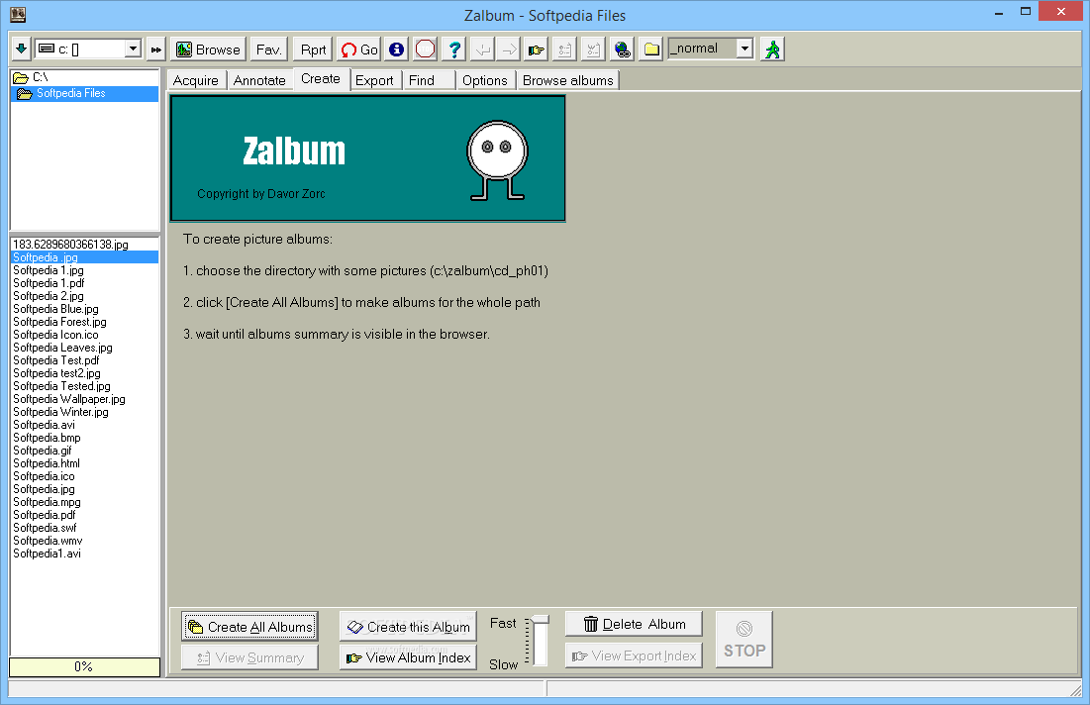Click the pointing hand toolbar icon

[x=537, y=50]
